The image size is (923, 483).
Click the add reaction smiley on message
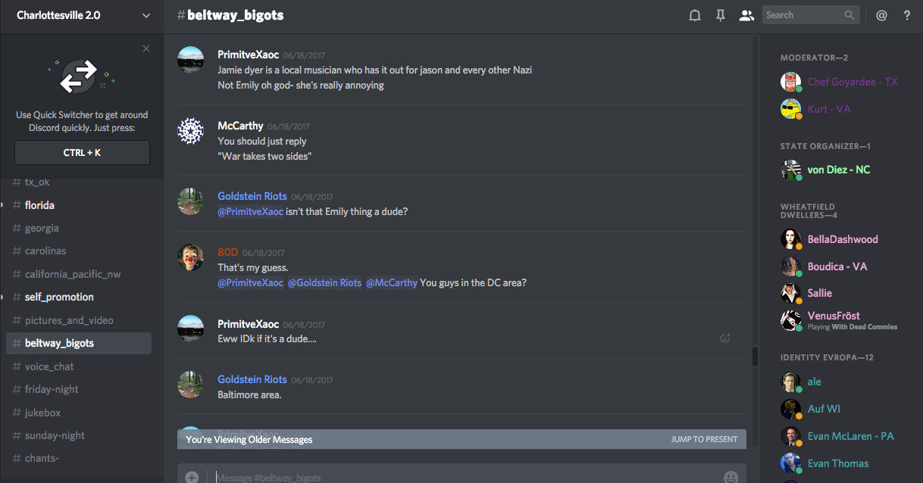pos(725,338)
